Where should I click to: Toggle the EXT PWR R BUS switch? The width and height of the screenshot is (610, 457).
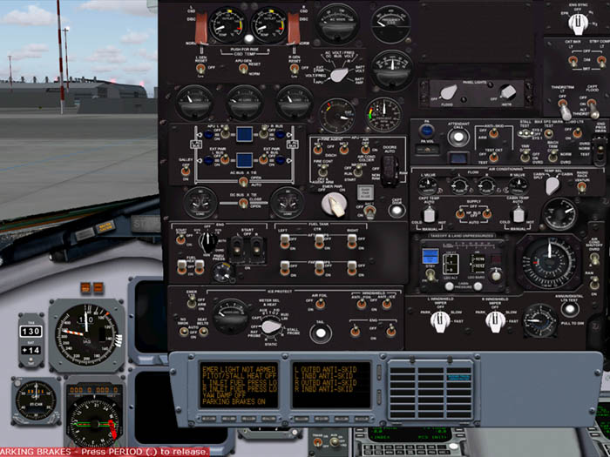pos(263,159)
